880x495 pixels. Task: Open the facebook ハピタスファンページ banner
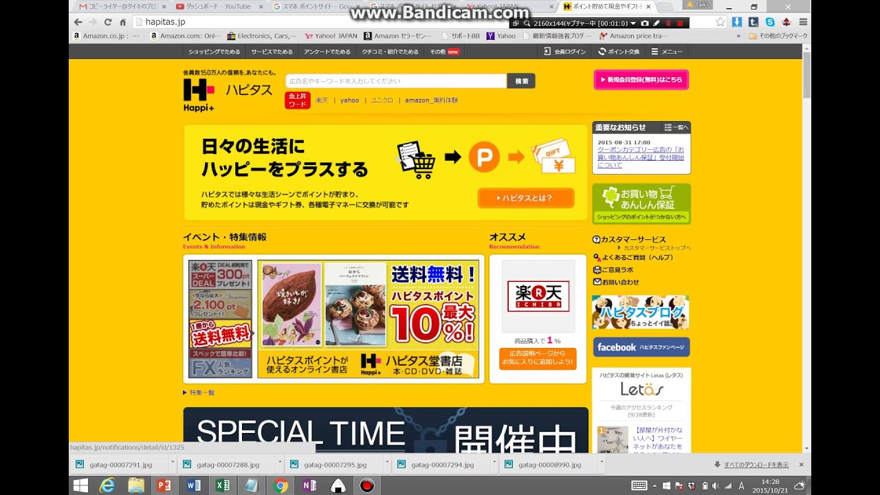(x=641, y=347)
